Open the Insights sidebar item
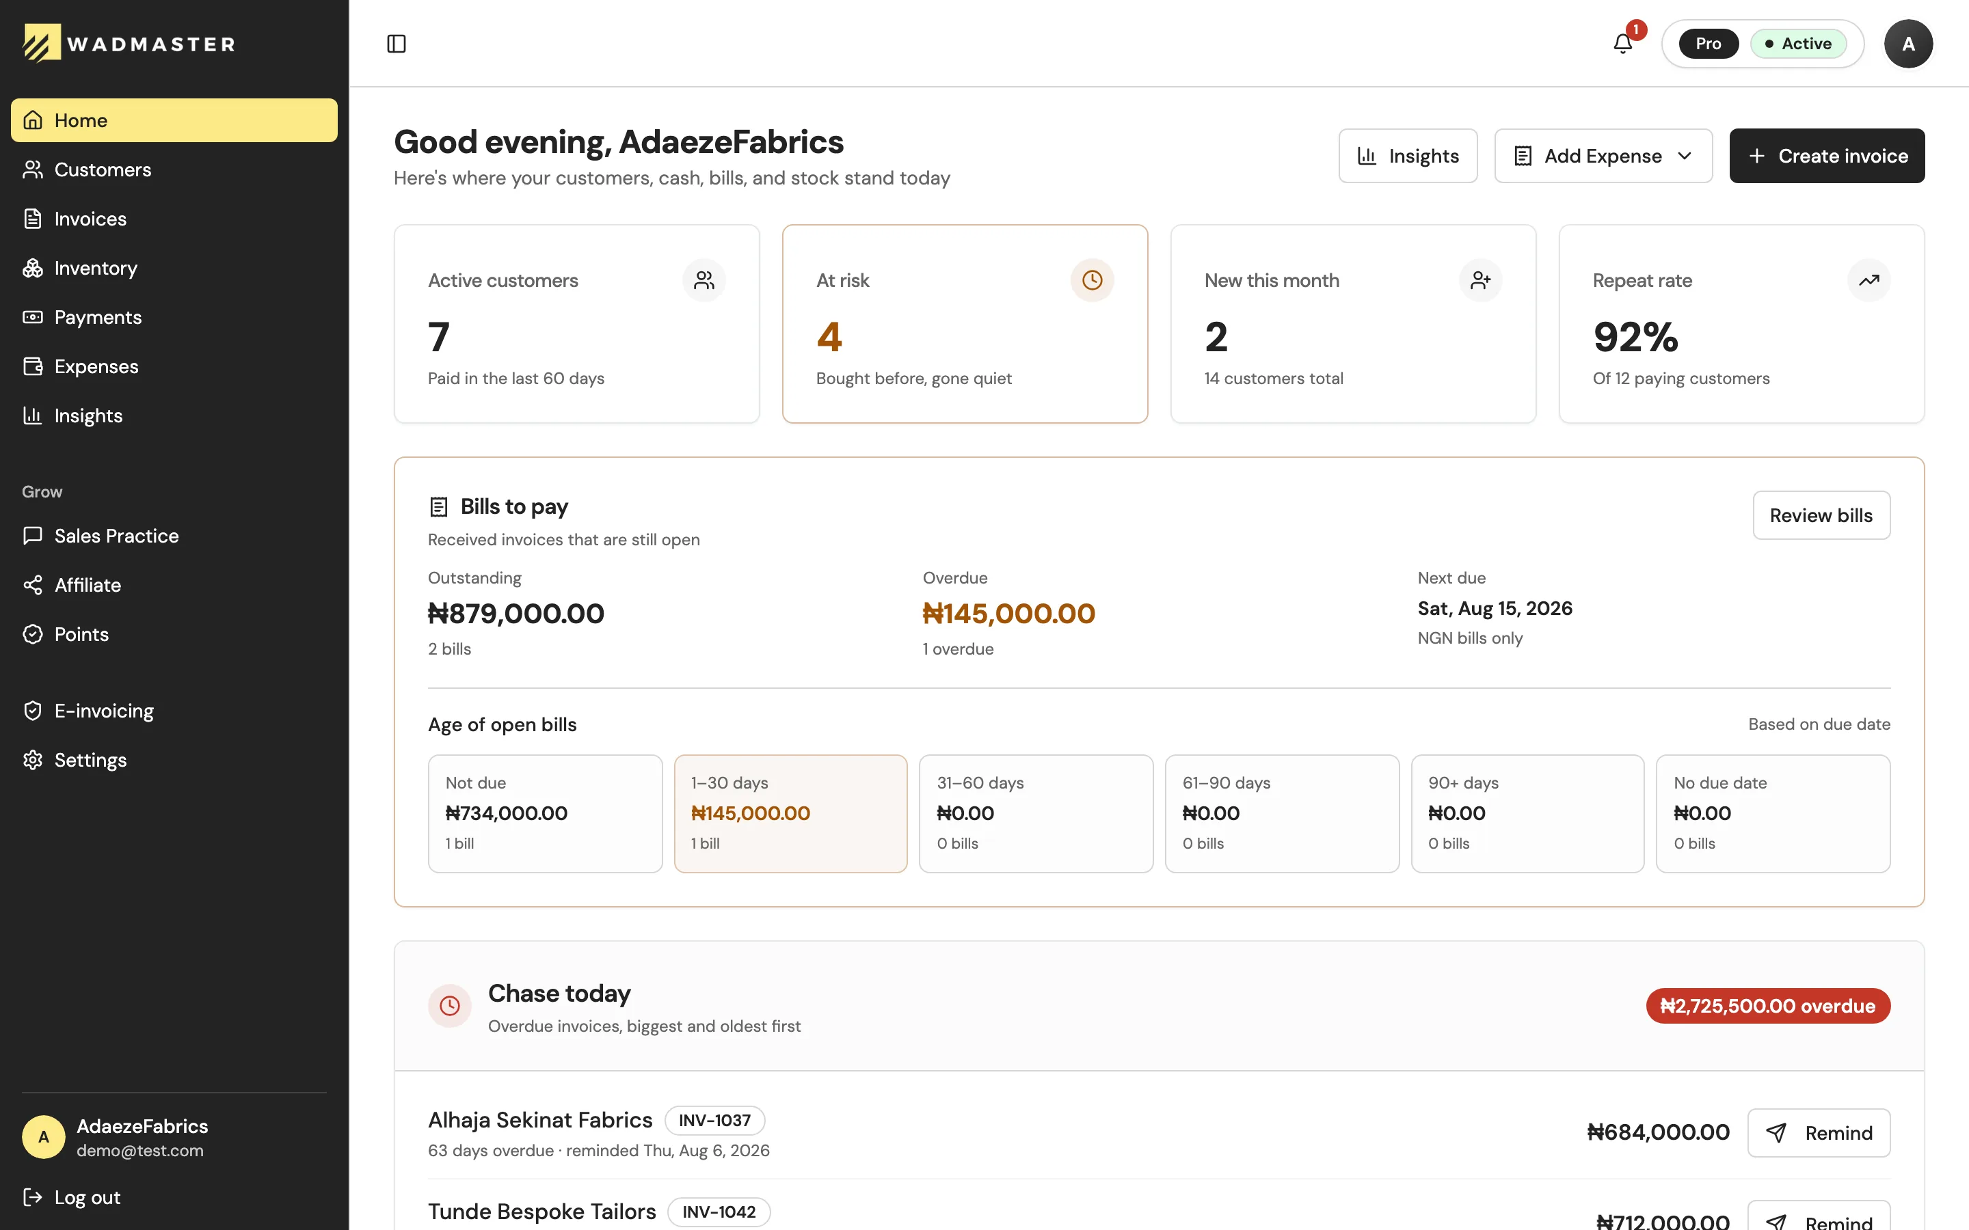This screenshot has width=1969, height=1230. 174,415
